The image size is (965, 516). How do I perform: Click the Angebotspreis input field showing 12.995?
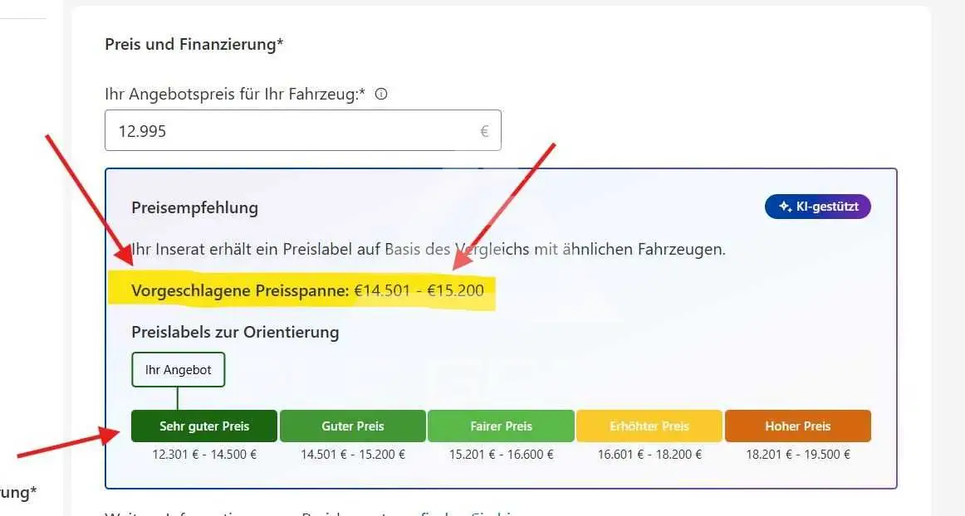point(303,130)
